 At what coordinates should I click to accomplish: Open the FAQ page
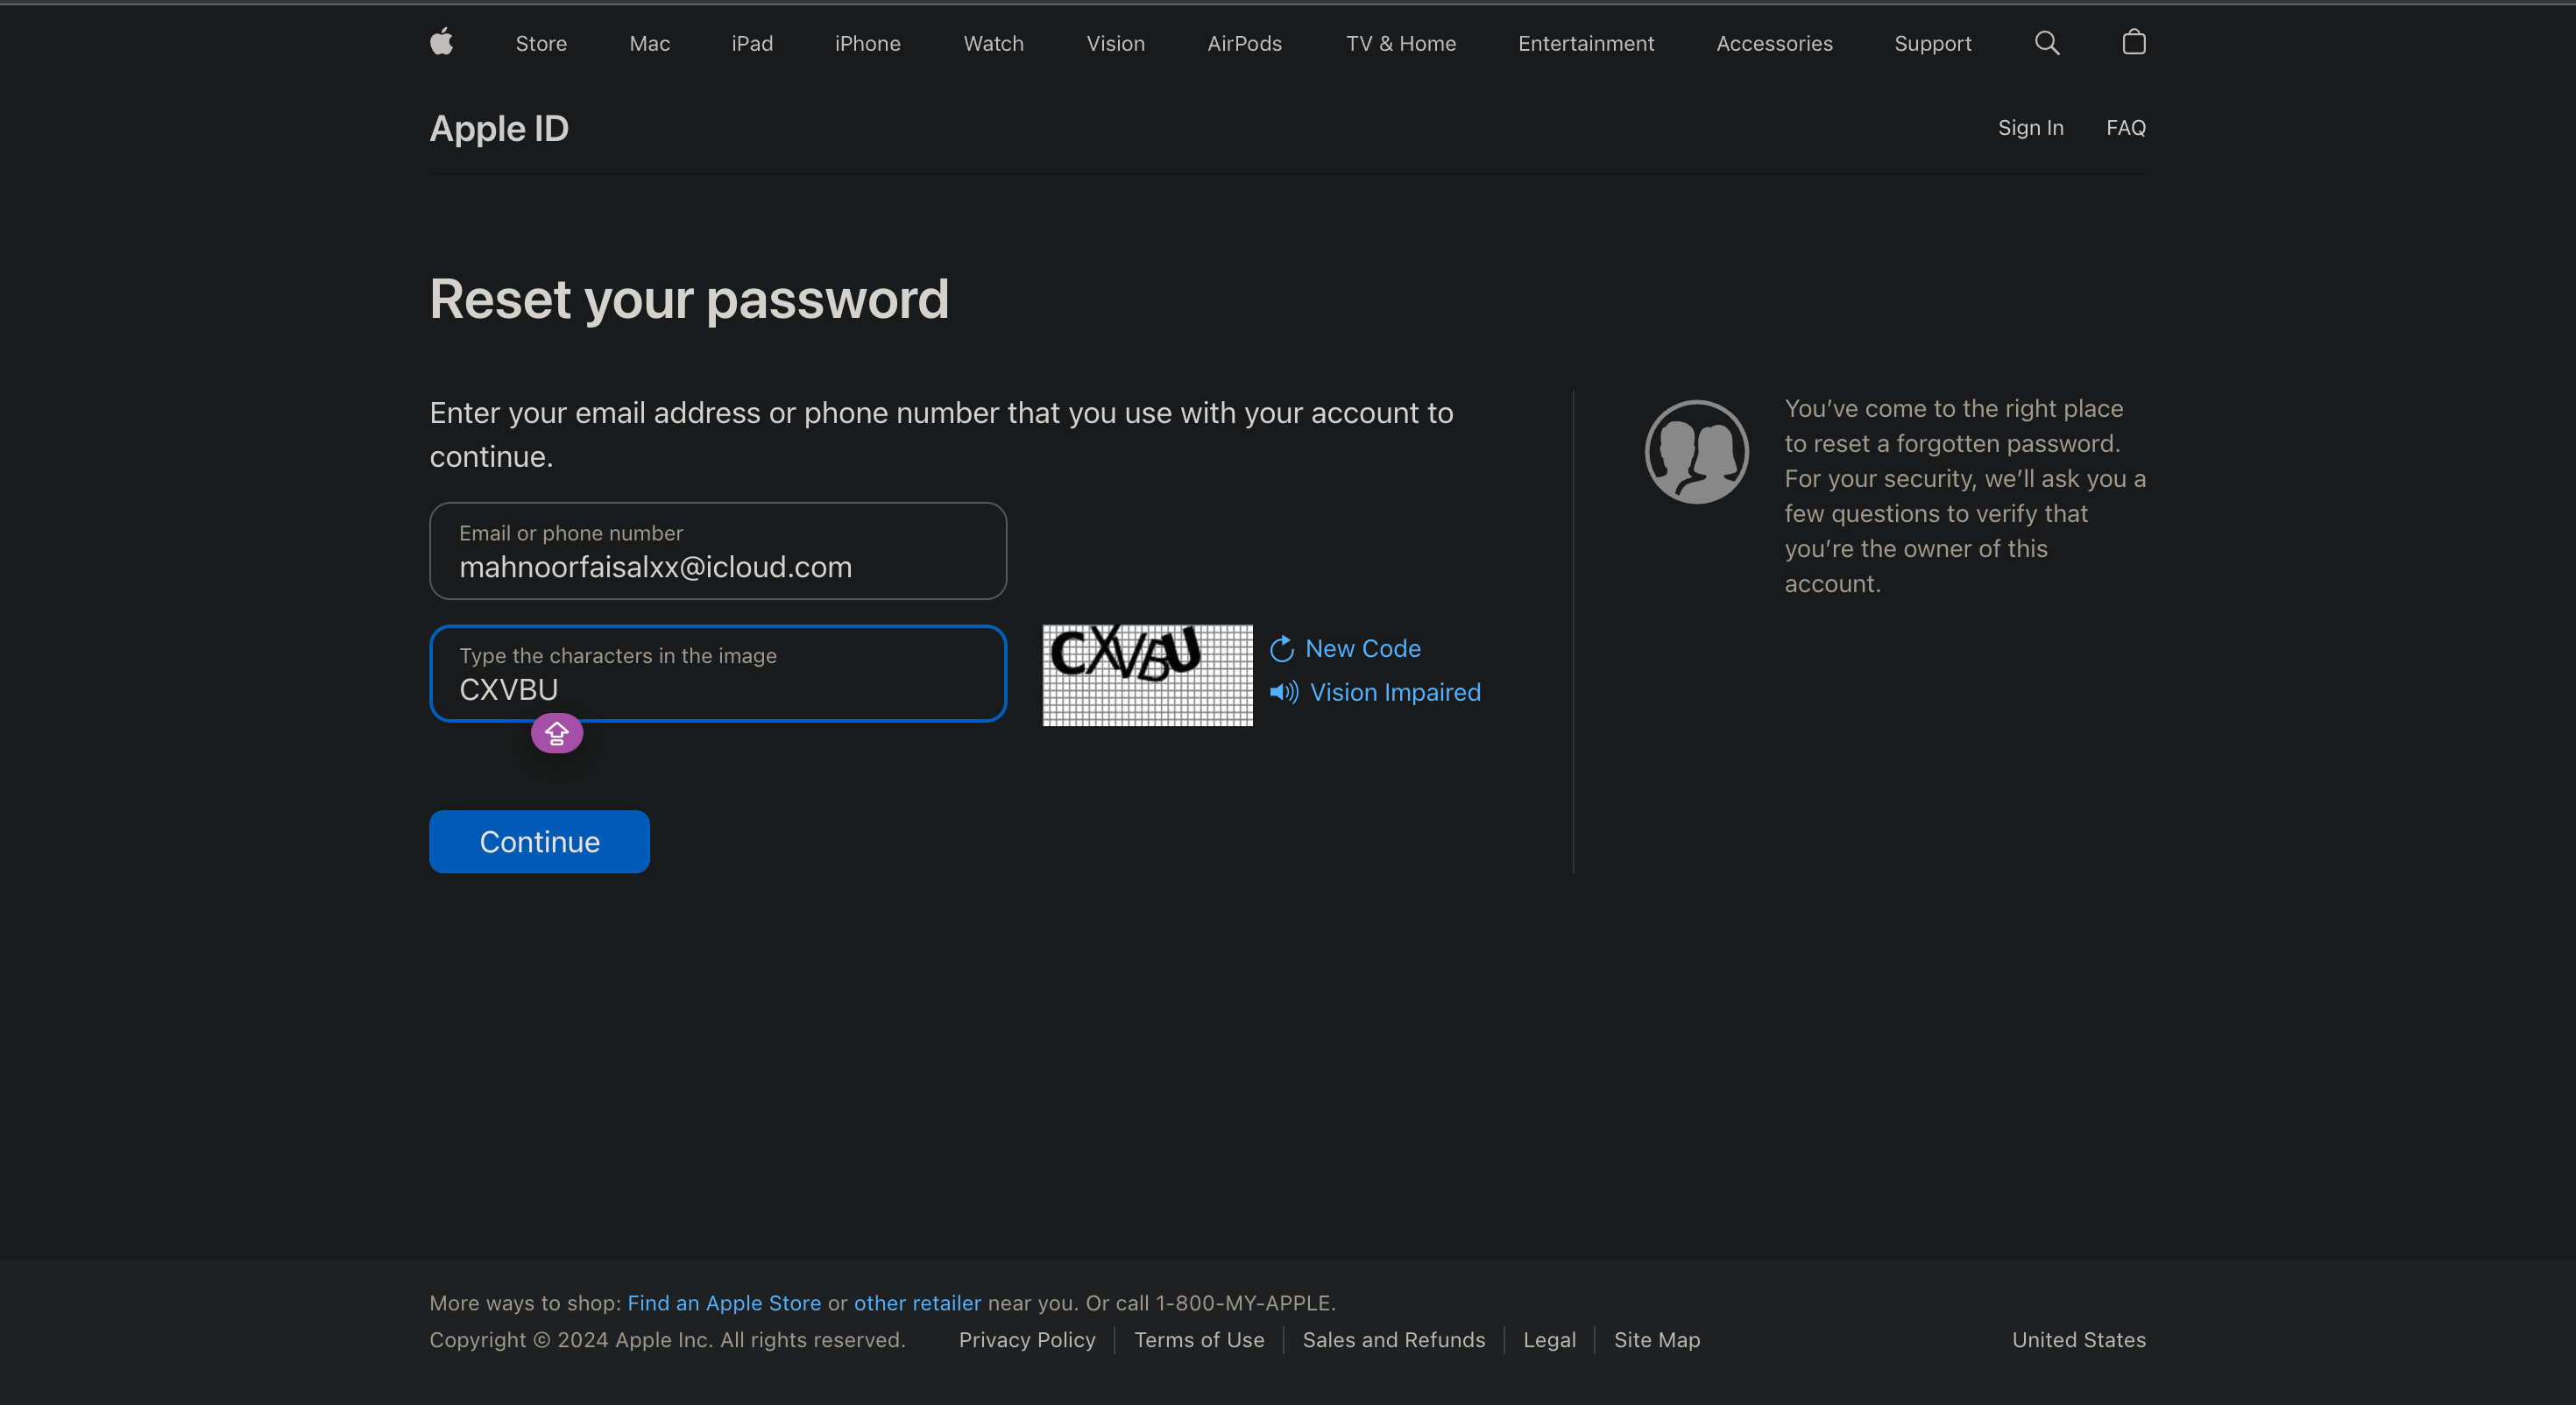(x=2126, y=128)
